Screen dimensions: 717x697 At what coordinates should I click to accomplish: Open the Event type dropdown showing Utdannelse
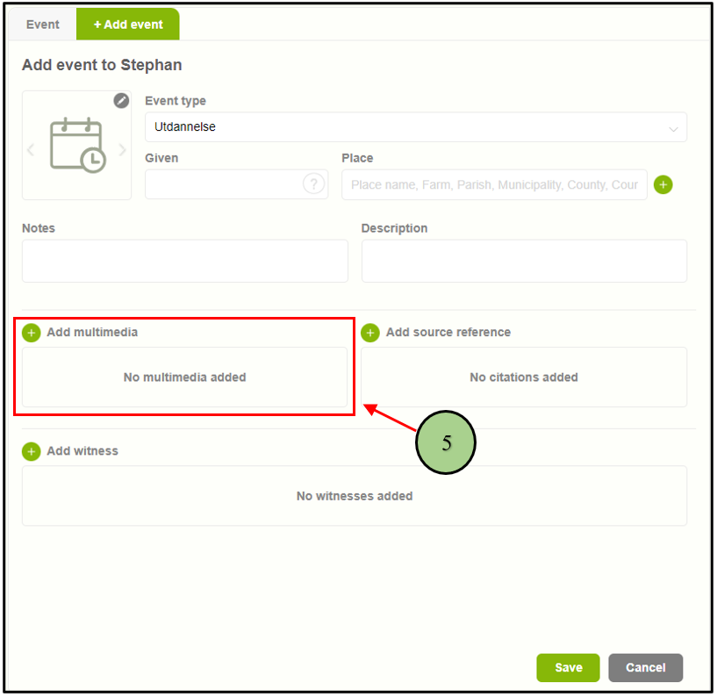click(x=404, y=127)
